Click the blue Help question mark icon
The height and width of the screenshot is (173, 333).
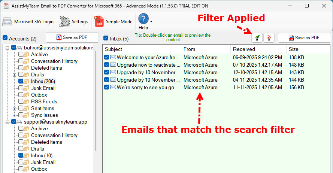point(143,19)
